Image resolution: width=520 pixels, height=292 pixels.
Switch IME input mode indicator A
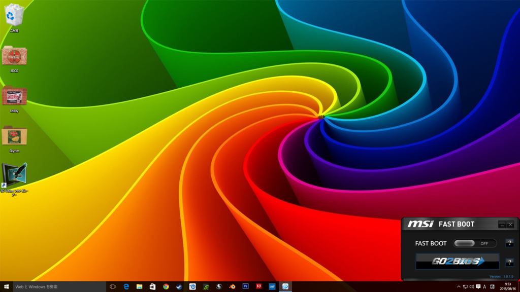pos(484,287)
